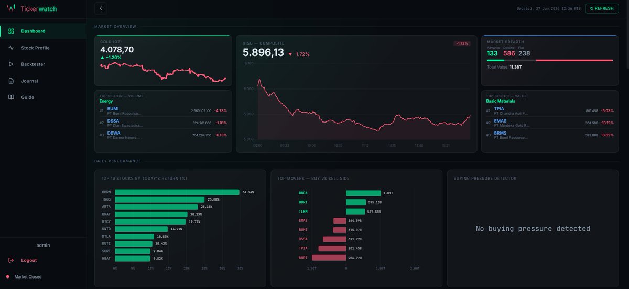This screenshot has width=629, height=289.
Task: Click the IHSG composite value 5.896,13
Action: [x=263, y=52]
